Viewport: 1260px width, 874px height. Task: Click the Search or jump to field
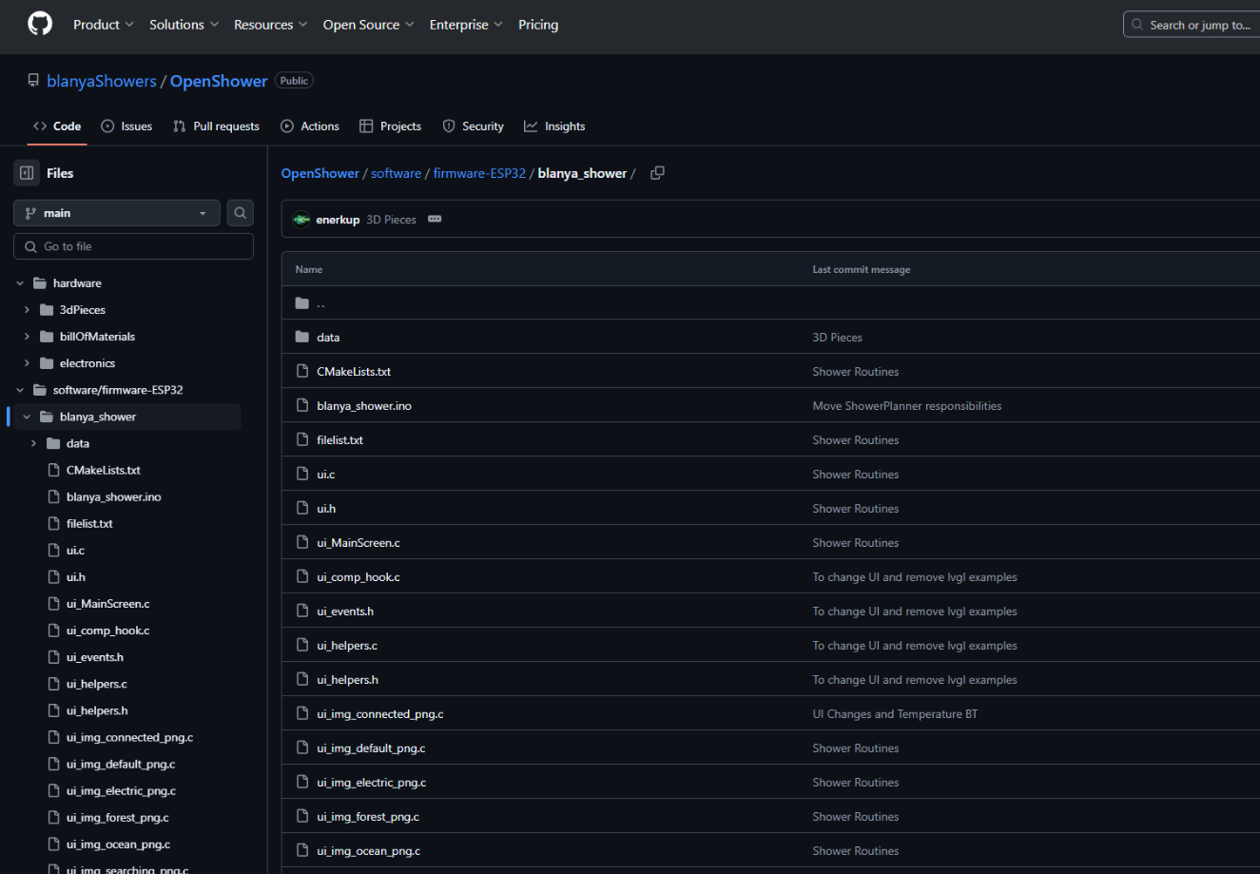click(1192, 25)
